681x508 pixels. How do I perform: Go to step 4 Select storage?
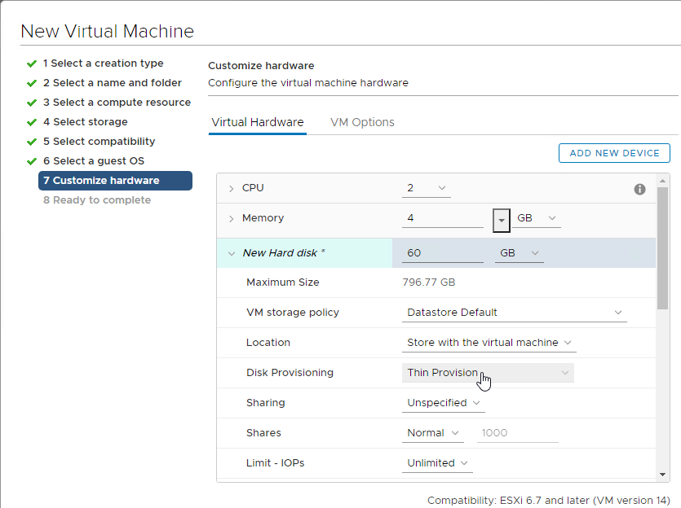click(x=85, y=122)
